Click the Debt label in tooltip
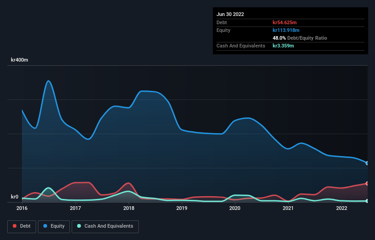The height and width of the screenshot is (240, 375). [x=222, y=22]
